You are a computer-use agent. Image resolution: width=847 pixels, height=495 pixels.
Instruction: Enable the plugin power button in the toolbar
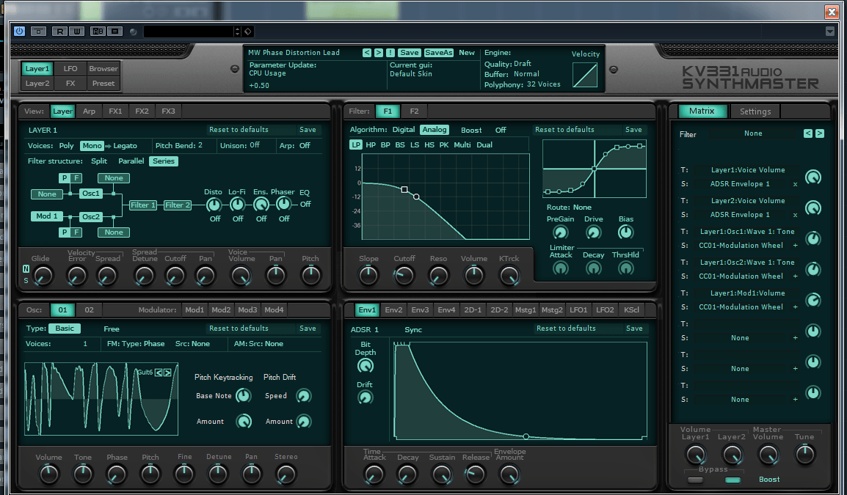(19, 31)
